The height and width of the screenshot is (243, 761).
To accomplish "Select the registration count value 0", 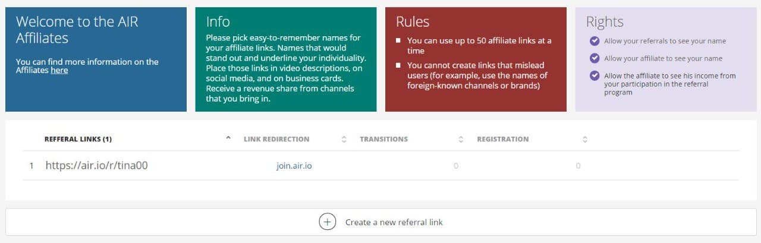I will click(578, 166).
